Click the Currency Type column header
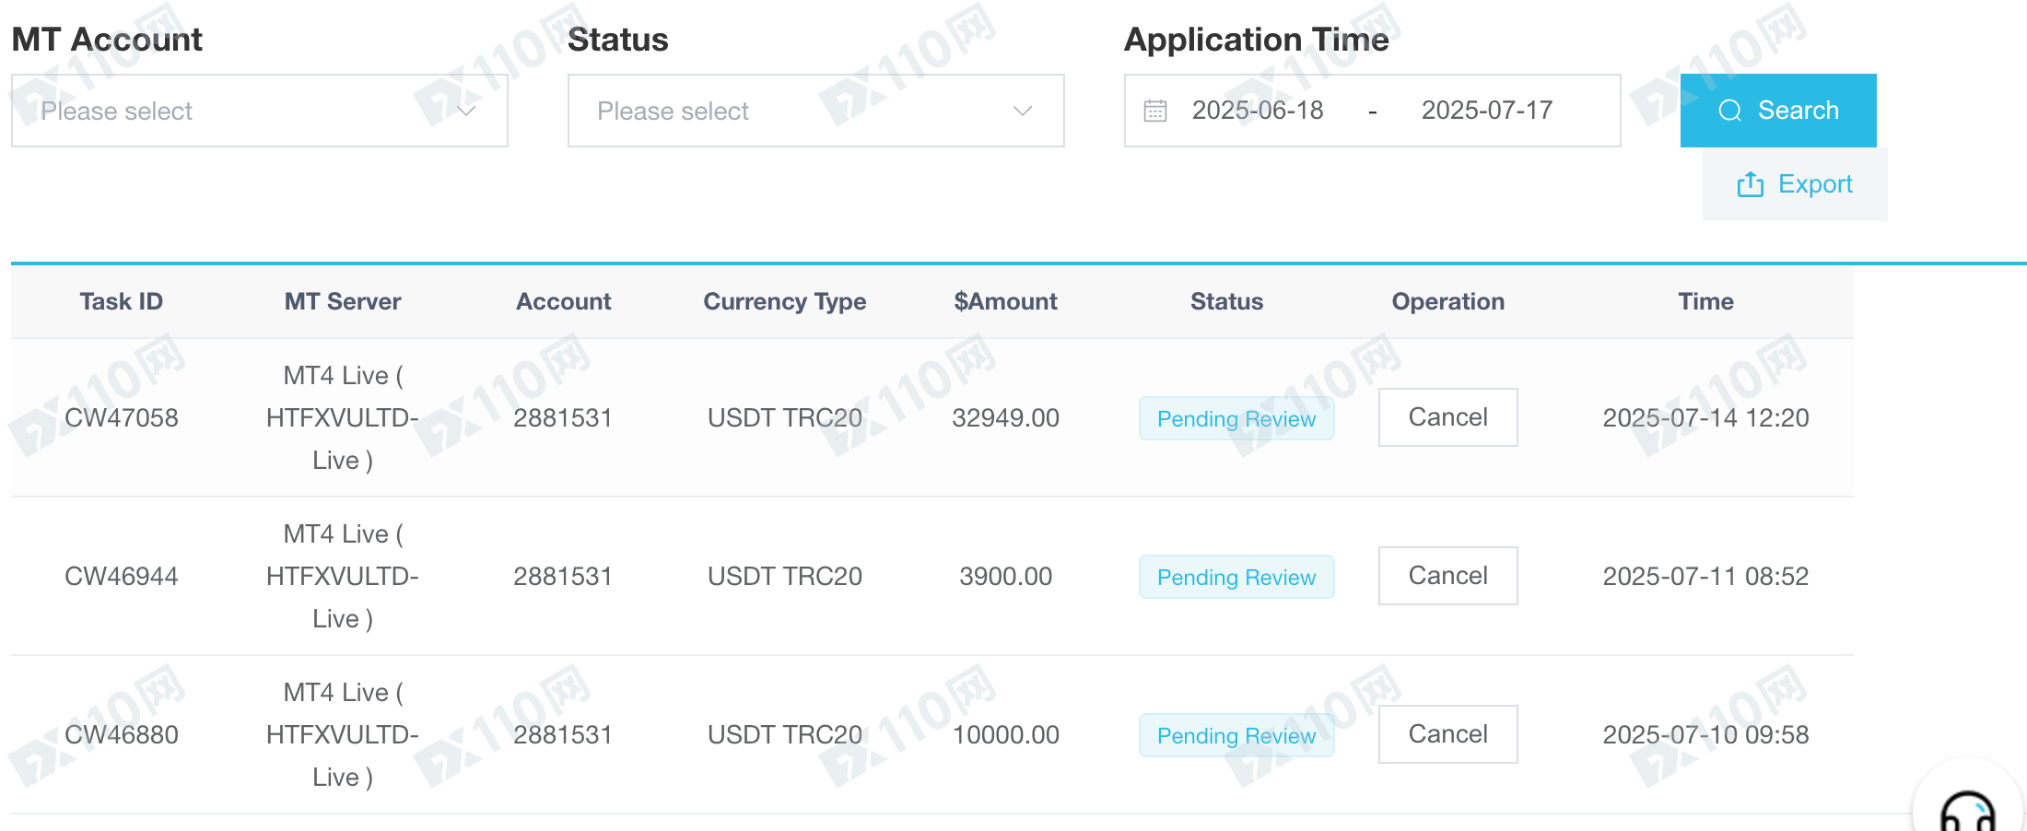The height and width of the screenshot is (831, 2027). pos(784,301)
